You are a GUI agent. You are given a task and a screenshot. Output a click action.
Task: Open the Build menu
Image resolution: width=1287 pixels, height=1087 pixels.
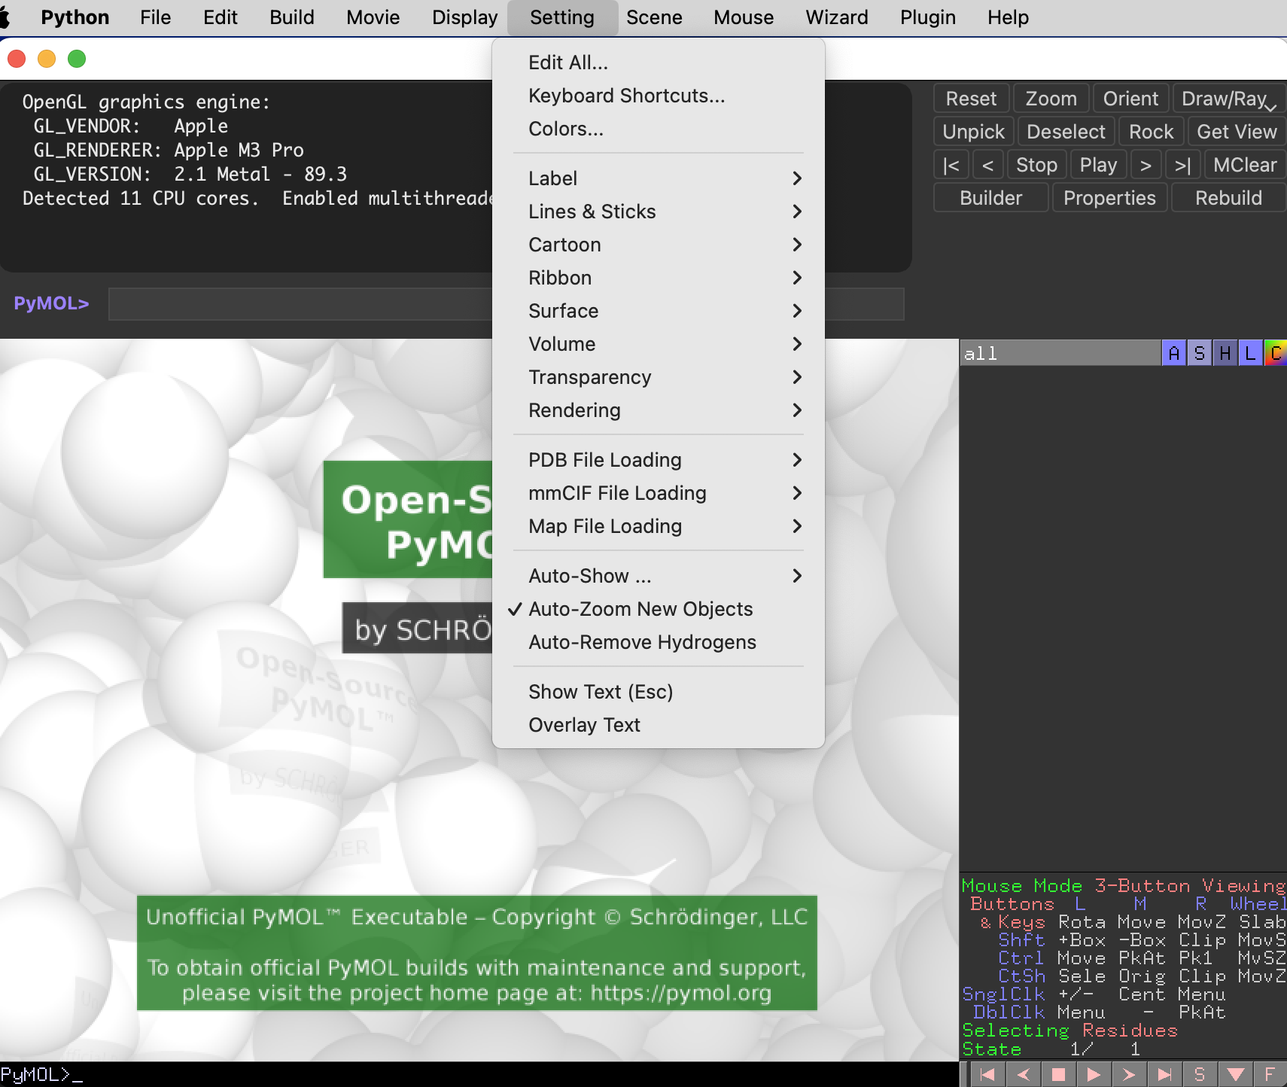292,17
